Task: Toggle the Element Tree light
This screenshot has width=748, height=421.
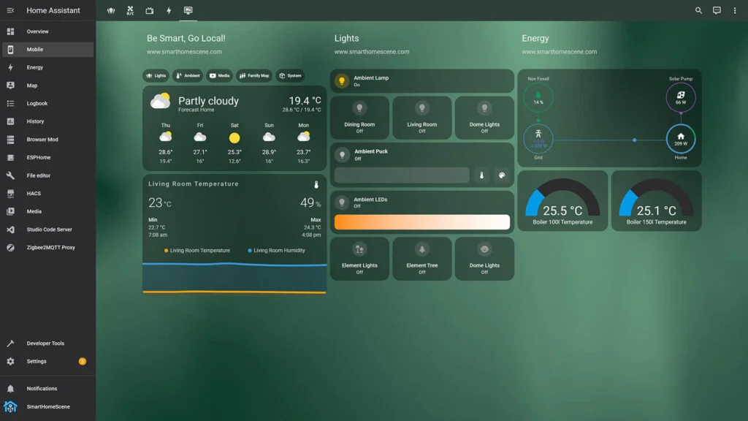Action: (421, 258)
